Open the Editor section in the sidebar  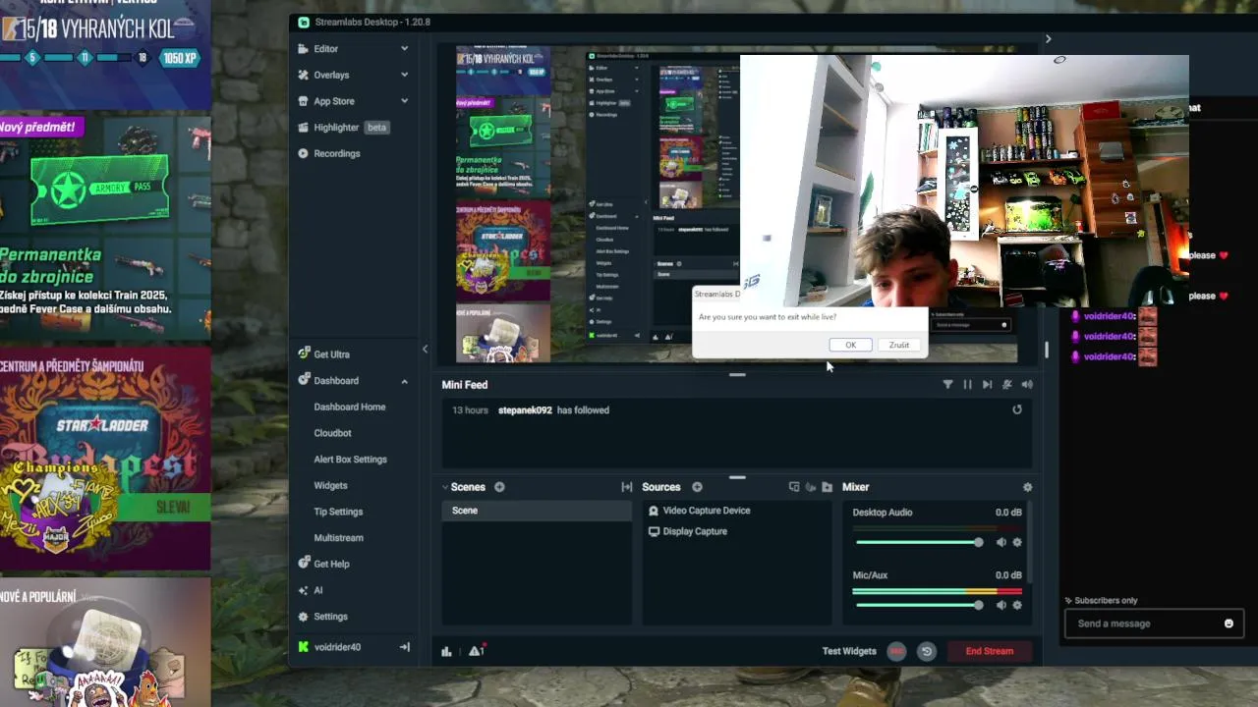pyautogui.click(x=325, y=48)
